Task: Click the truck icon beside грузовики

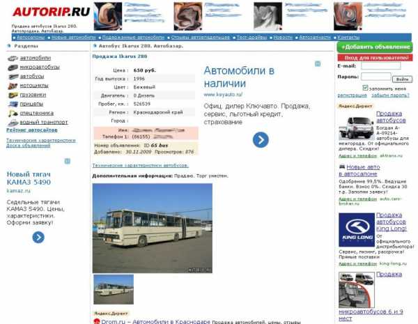Action: [x=13, y=95]
